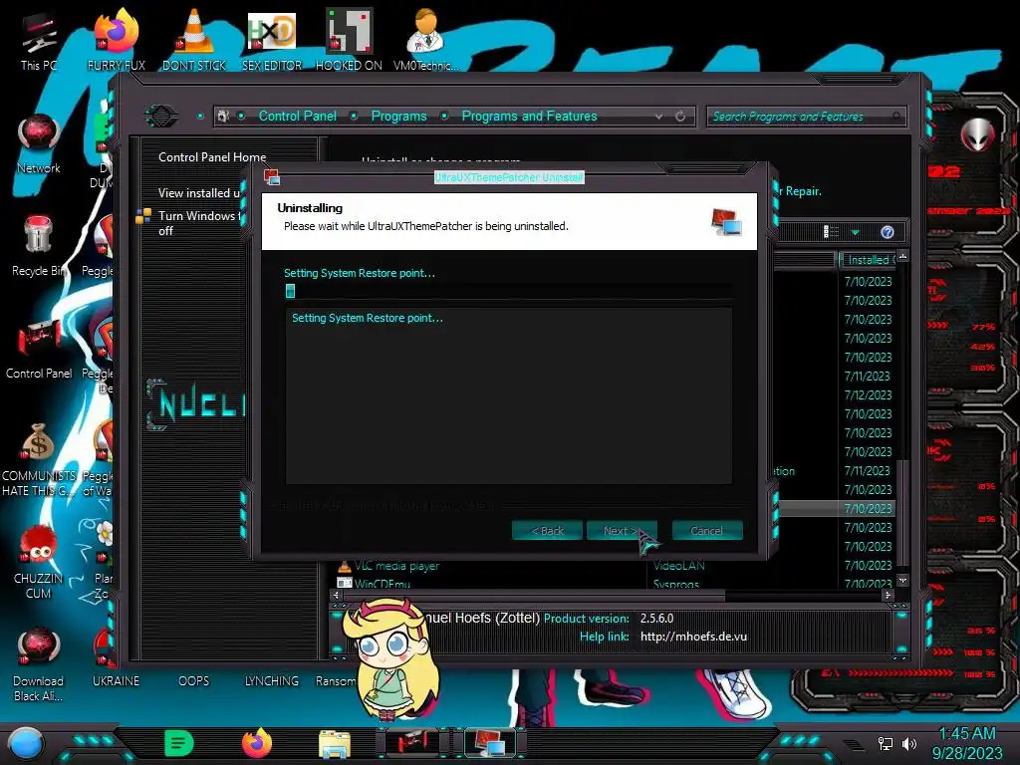Screen dimensions: 1020x765
Task: Click the uninstall progress bar
Action: tap(509, 291)
